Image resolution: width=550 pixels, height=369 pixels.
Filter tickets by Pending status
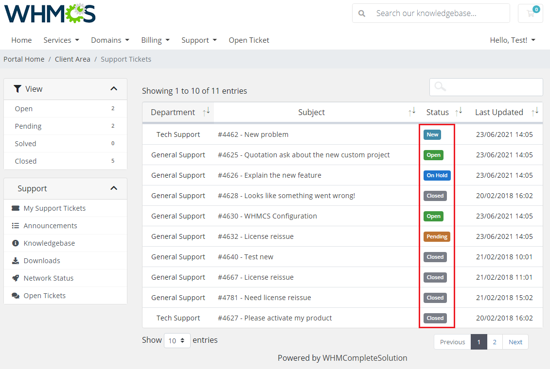click(x=65, y=126)
